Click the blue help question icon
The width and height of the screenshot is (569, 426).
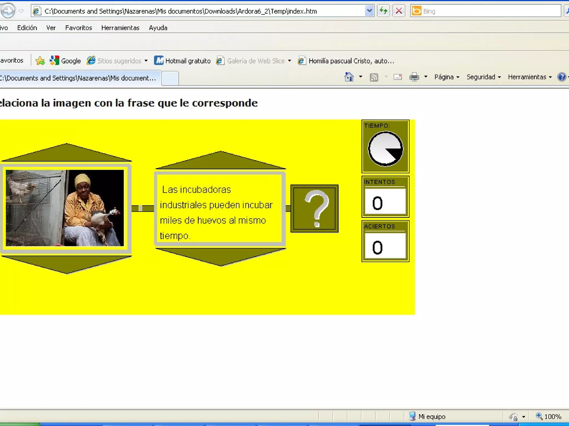coord(561,77)
